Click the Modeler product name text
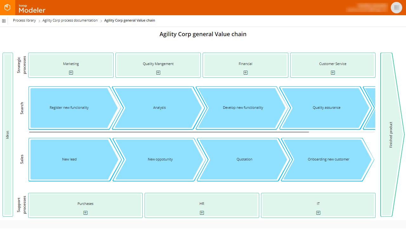 click(x=32, y=10)
